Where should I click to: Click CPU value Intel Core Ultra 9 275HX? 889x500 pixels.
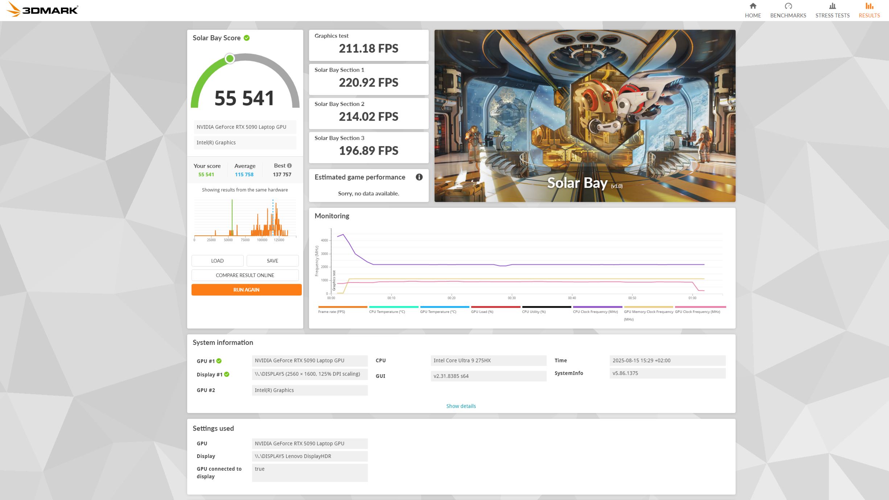point(489,360)
